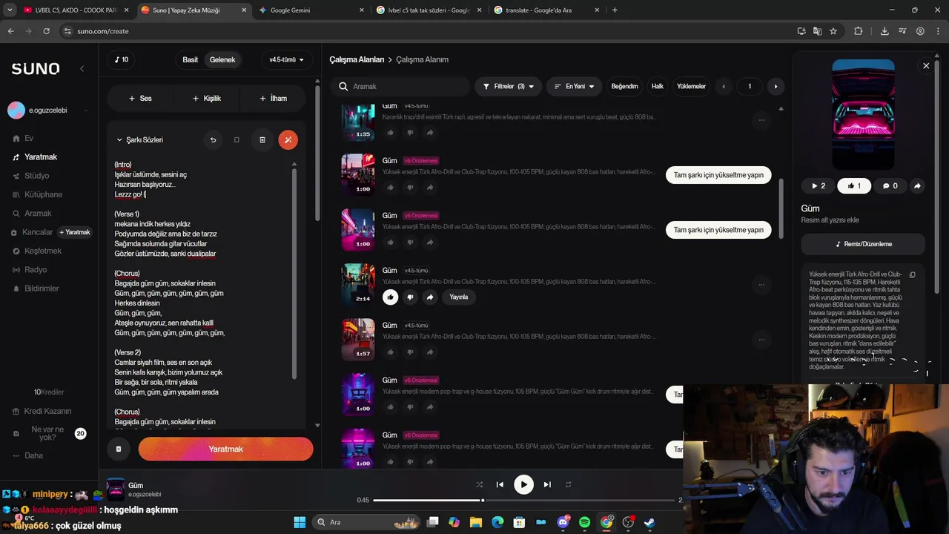The height and width of the screenshot is (534, 949).
Task: Share the 1:35 Güm song
Action: coord(430,133)
